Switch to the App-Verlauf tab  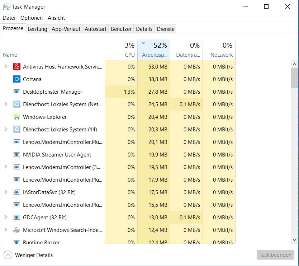(66, 29)
